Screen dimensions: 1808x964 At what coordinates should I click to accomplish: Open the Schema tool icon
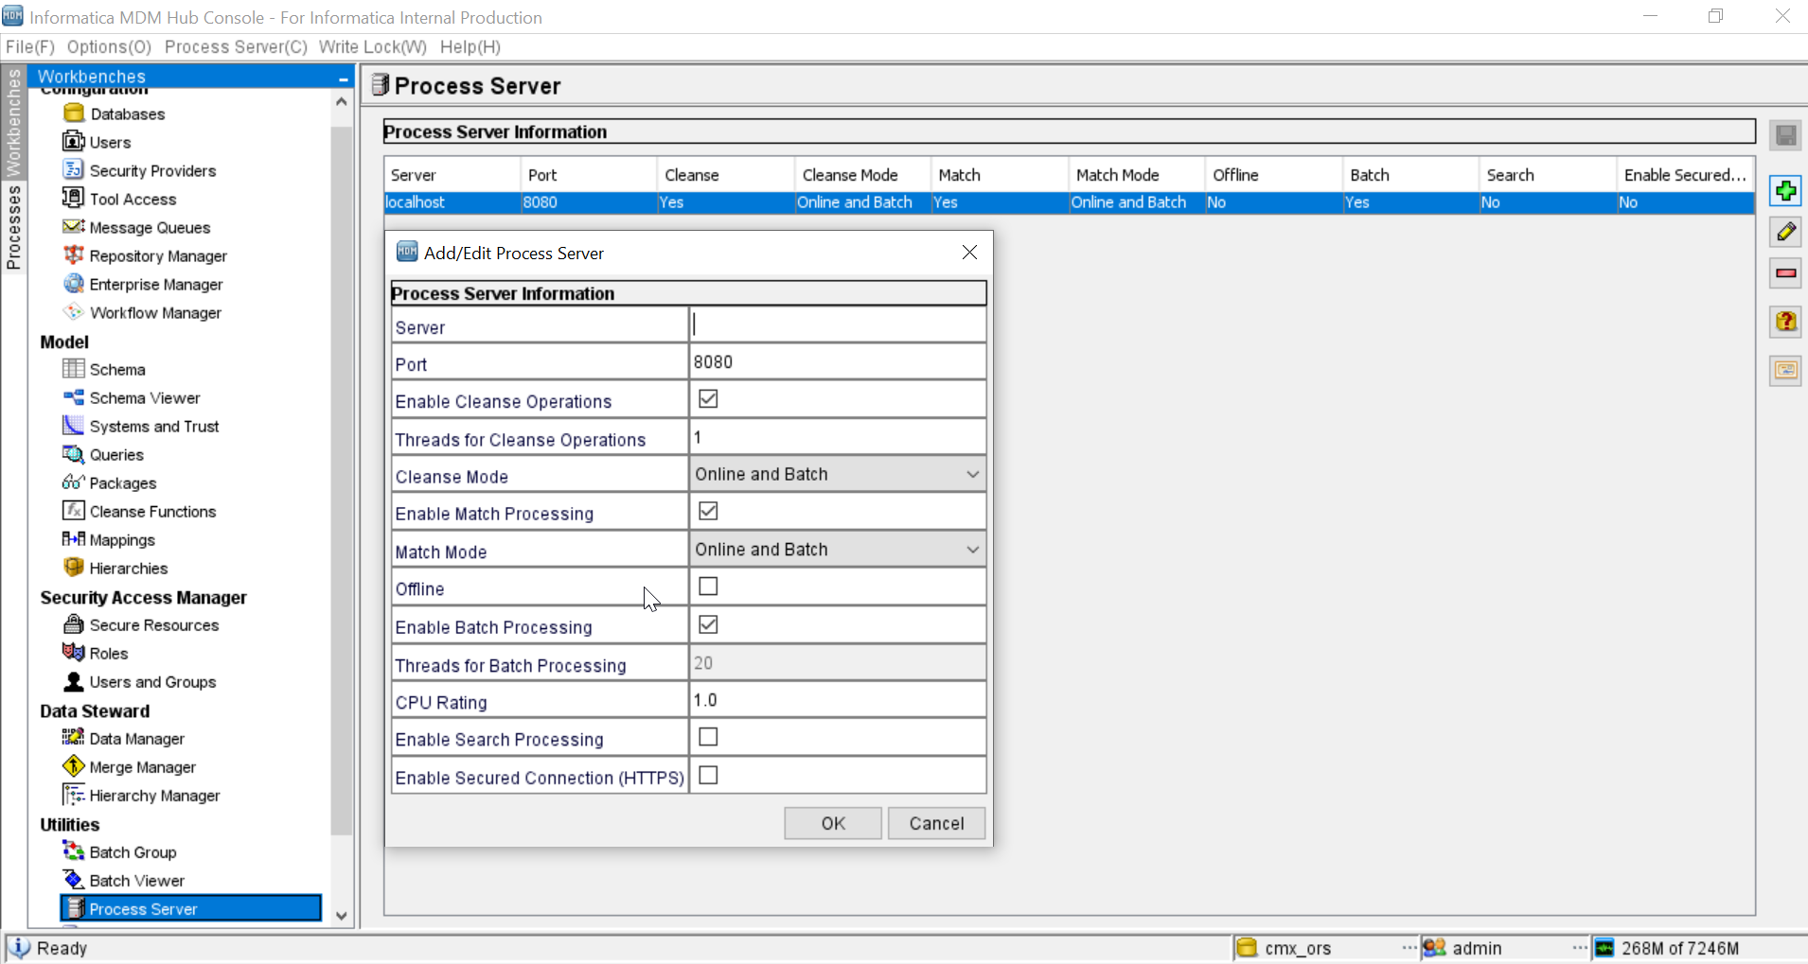74,369
